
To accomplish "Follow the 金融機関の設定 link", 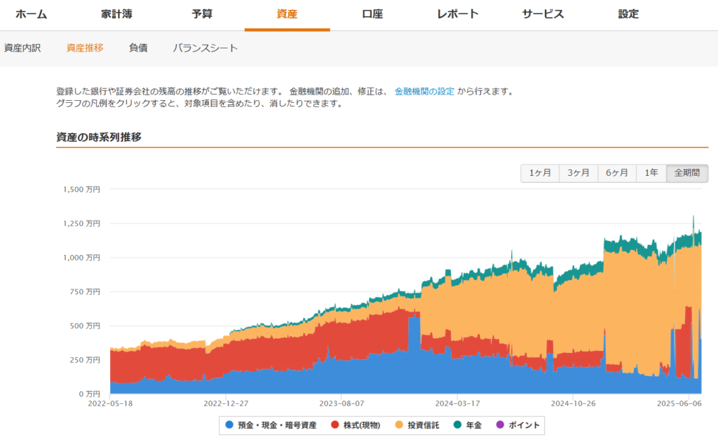I will pos(424,92).
